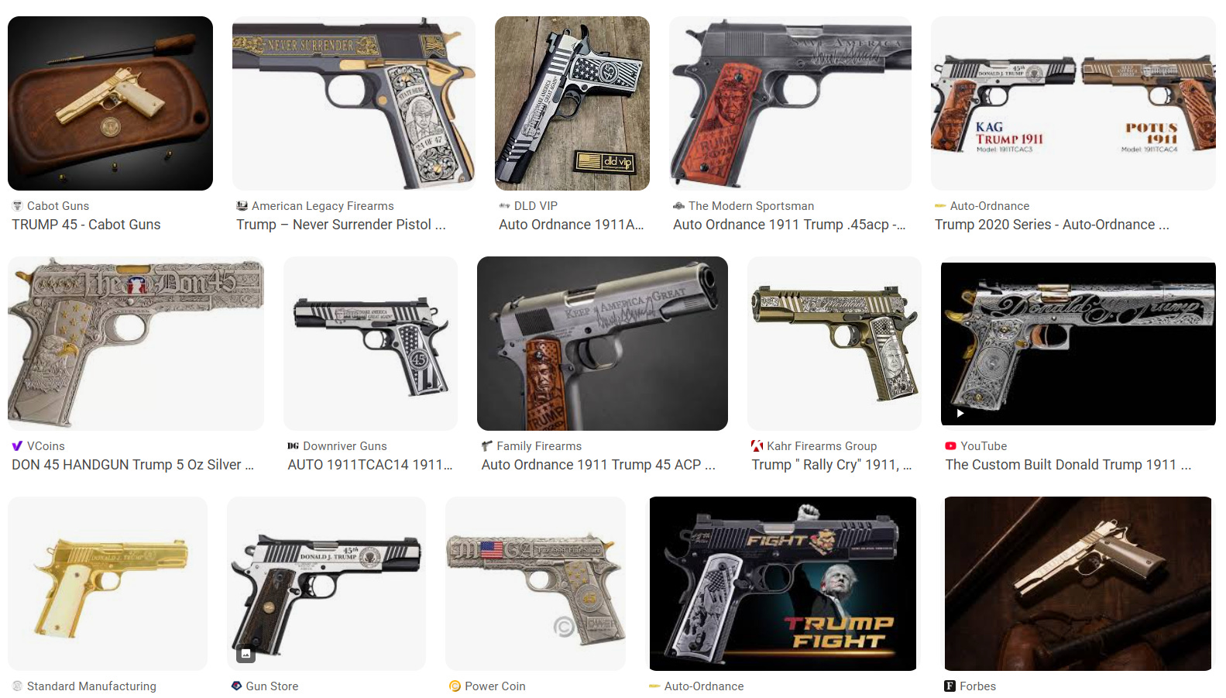Click the American Legacy Firearms favicon
This screenshot has height=698, width=1226.
tap(242, 206)
